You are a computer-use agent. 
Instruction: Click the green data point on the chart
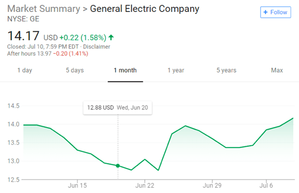pyautogui.click(x=118, y=165)
